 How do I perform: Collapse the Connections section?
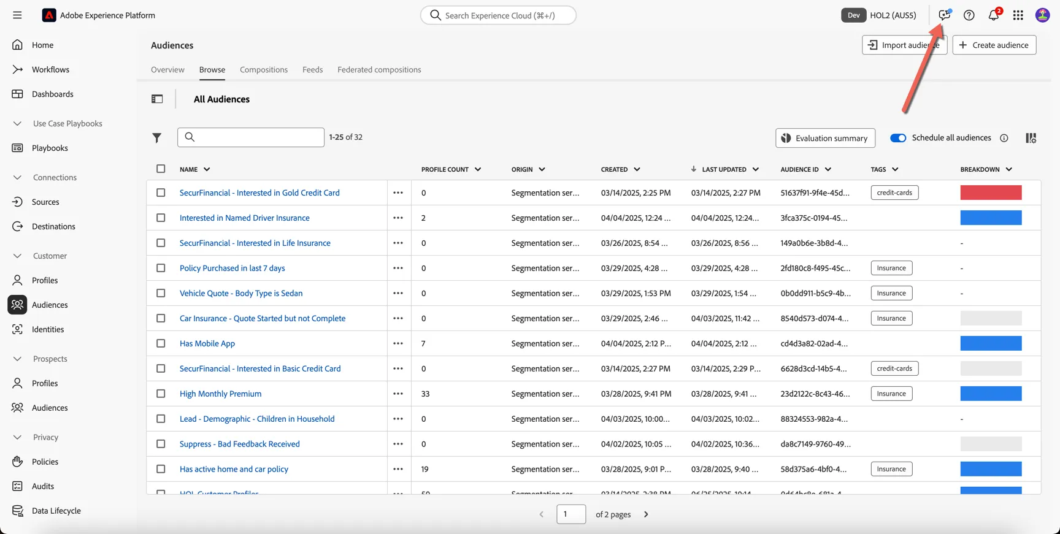point(17,177)
